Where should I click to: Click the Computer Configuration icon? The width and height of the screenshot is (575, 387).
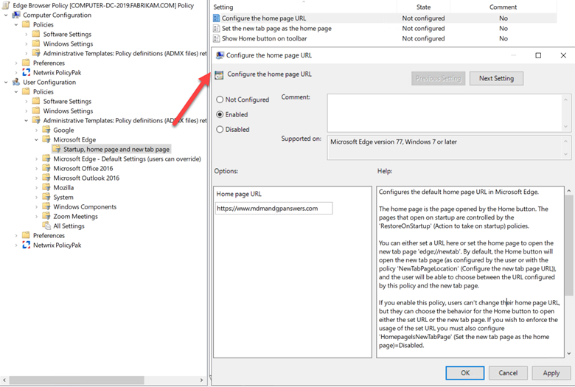[16, 15]
